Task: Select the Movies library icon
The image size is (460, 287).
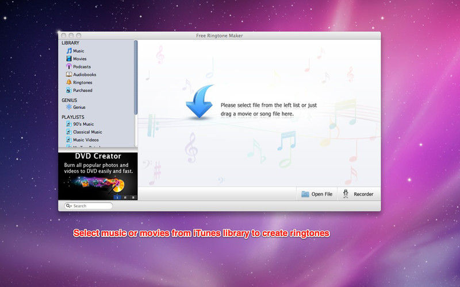Action: click(x=69, y=59)
